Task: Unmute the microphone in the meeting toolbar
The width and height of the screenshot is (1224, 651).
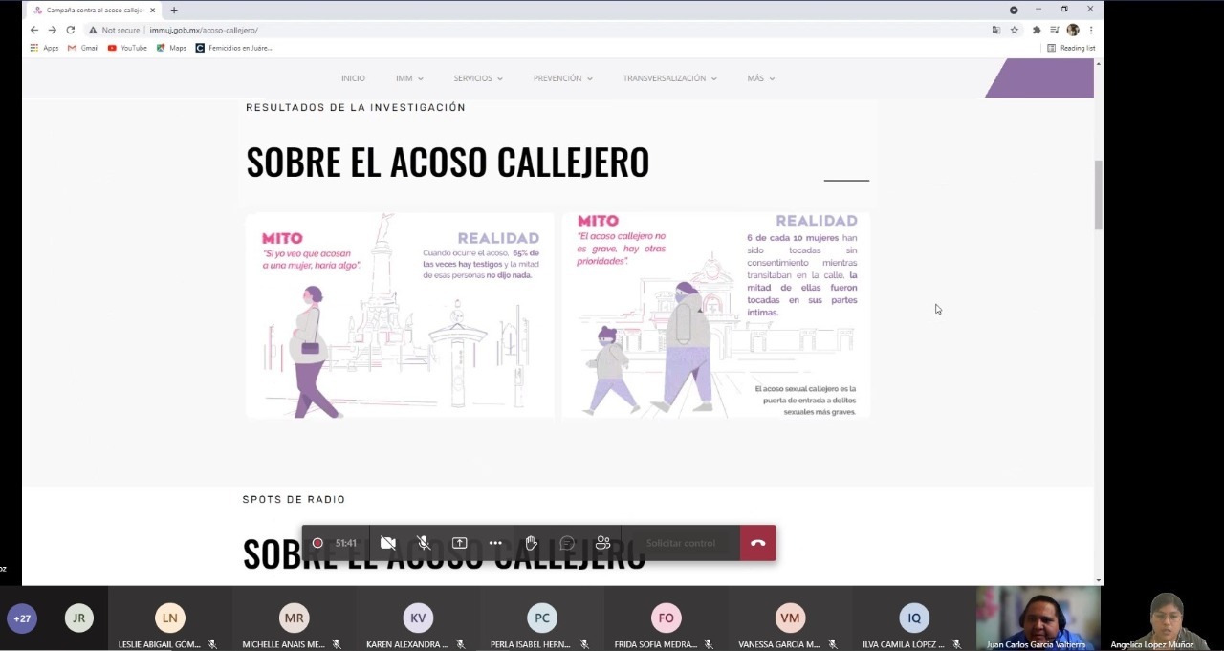Action: [x=424, y=543]
